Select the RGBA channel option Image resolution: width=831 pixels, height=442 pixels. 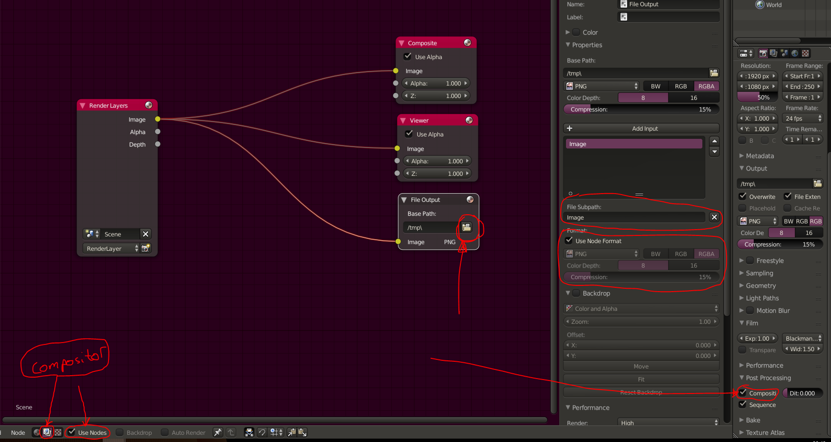tap(706, 86)
